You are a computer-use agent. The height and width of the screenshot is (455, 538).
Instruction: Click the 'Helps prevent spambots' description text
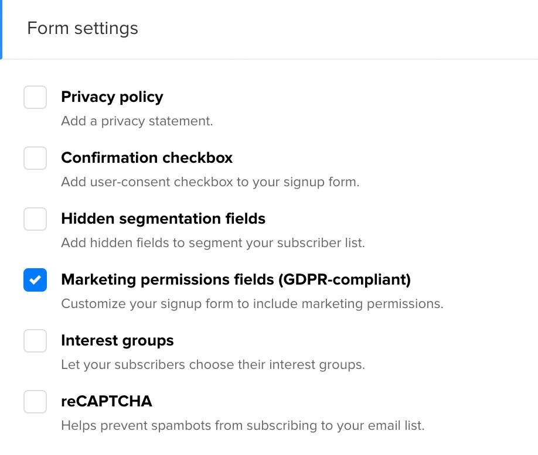tap(243, 426)
